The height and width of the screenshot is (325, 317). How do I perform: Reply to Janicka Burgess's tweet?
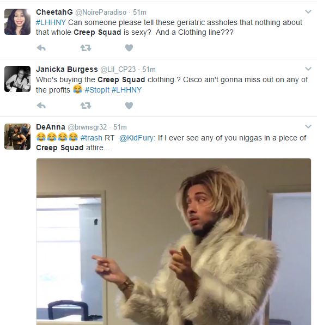click(41, 106)
